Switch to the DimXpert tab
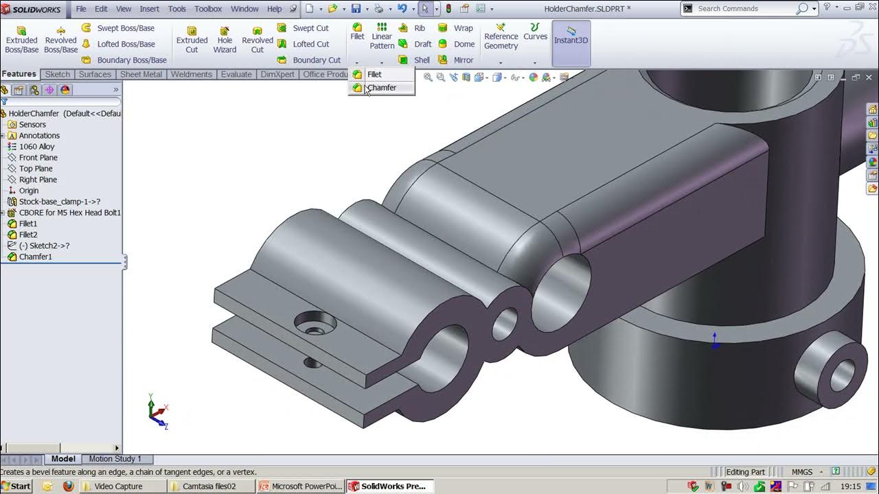 [x=277, y=74]
